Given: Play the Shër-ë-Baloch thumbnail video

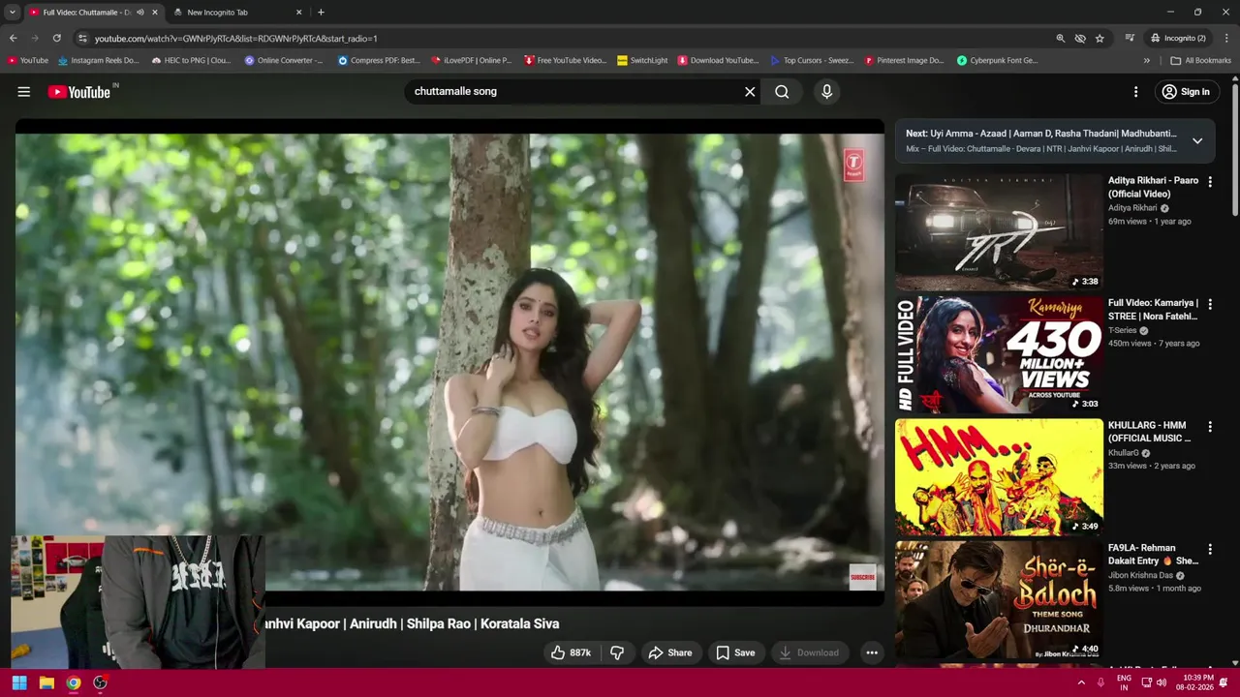Looking at the screenshot, I should [999, 599].
